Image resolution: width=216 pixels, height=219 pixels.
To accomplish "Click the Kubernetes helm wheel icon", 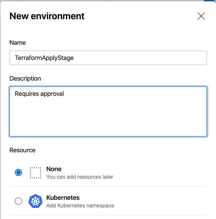I will (x=35, y=201).
